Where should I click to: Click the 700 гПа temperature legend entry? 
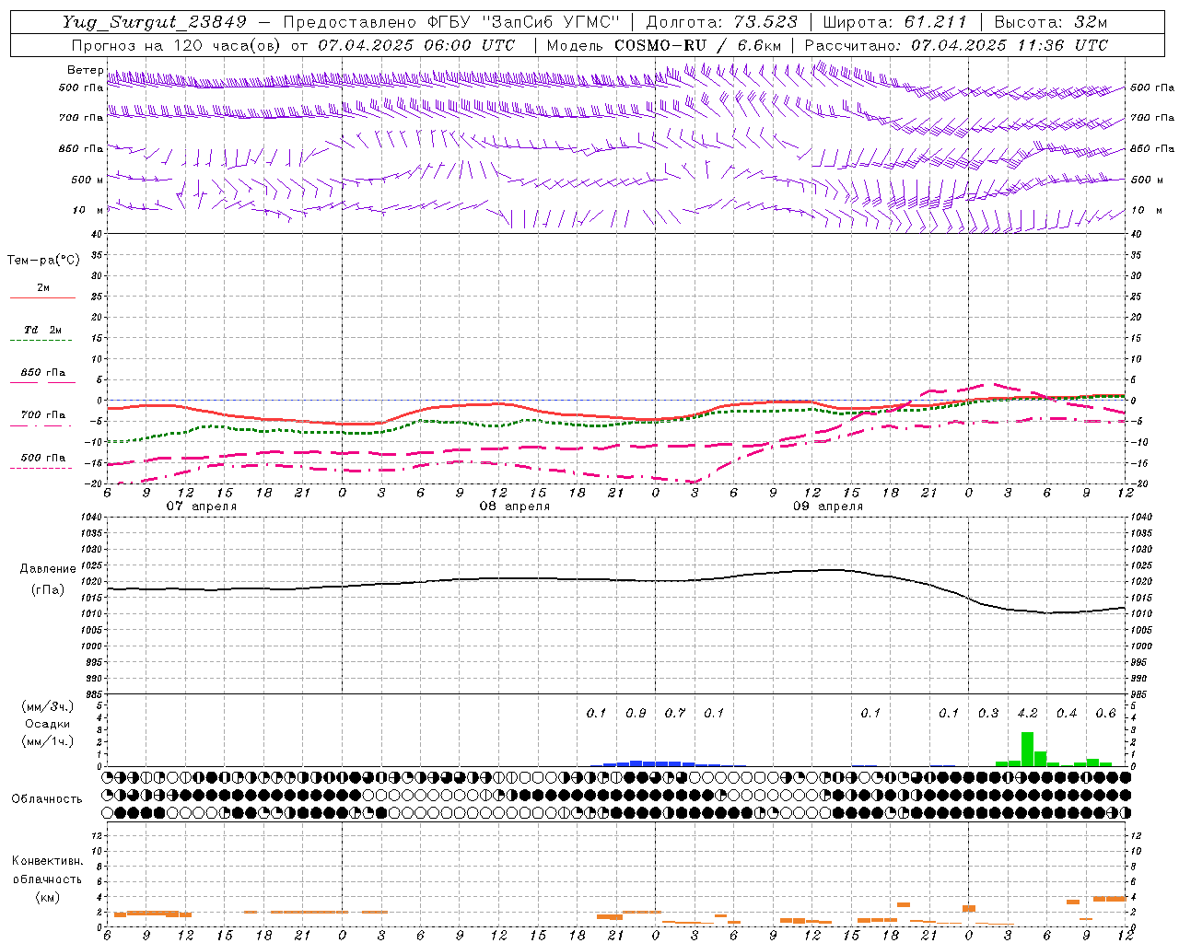coord(42,415)
